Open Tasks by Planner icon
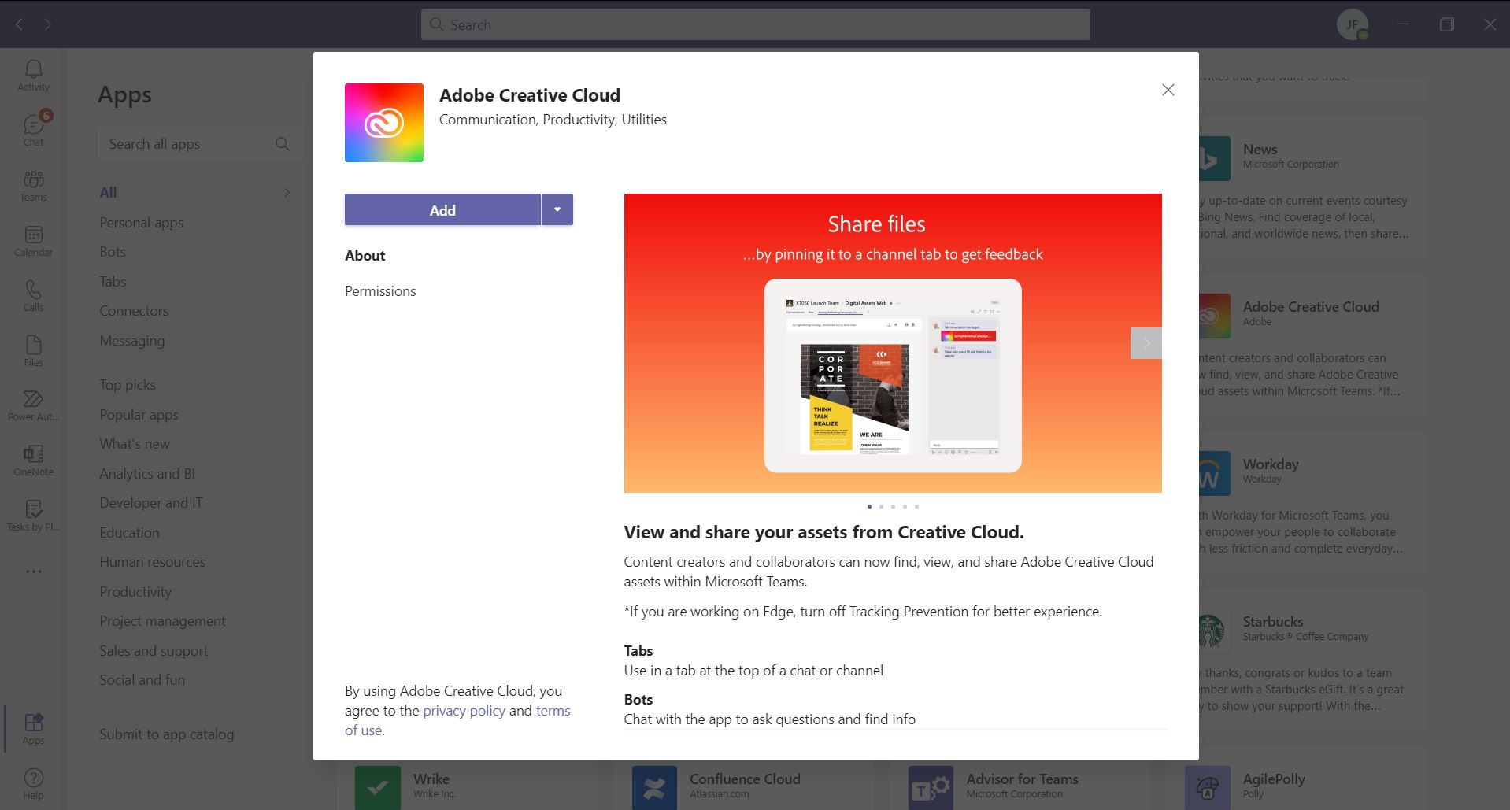Screen dimensions: 1510x810 pos(33,516)
